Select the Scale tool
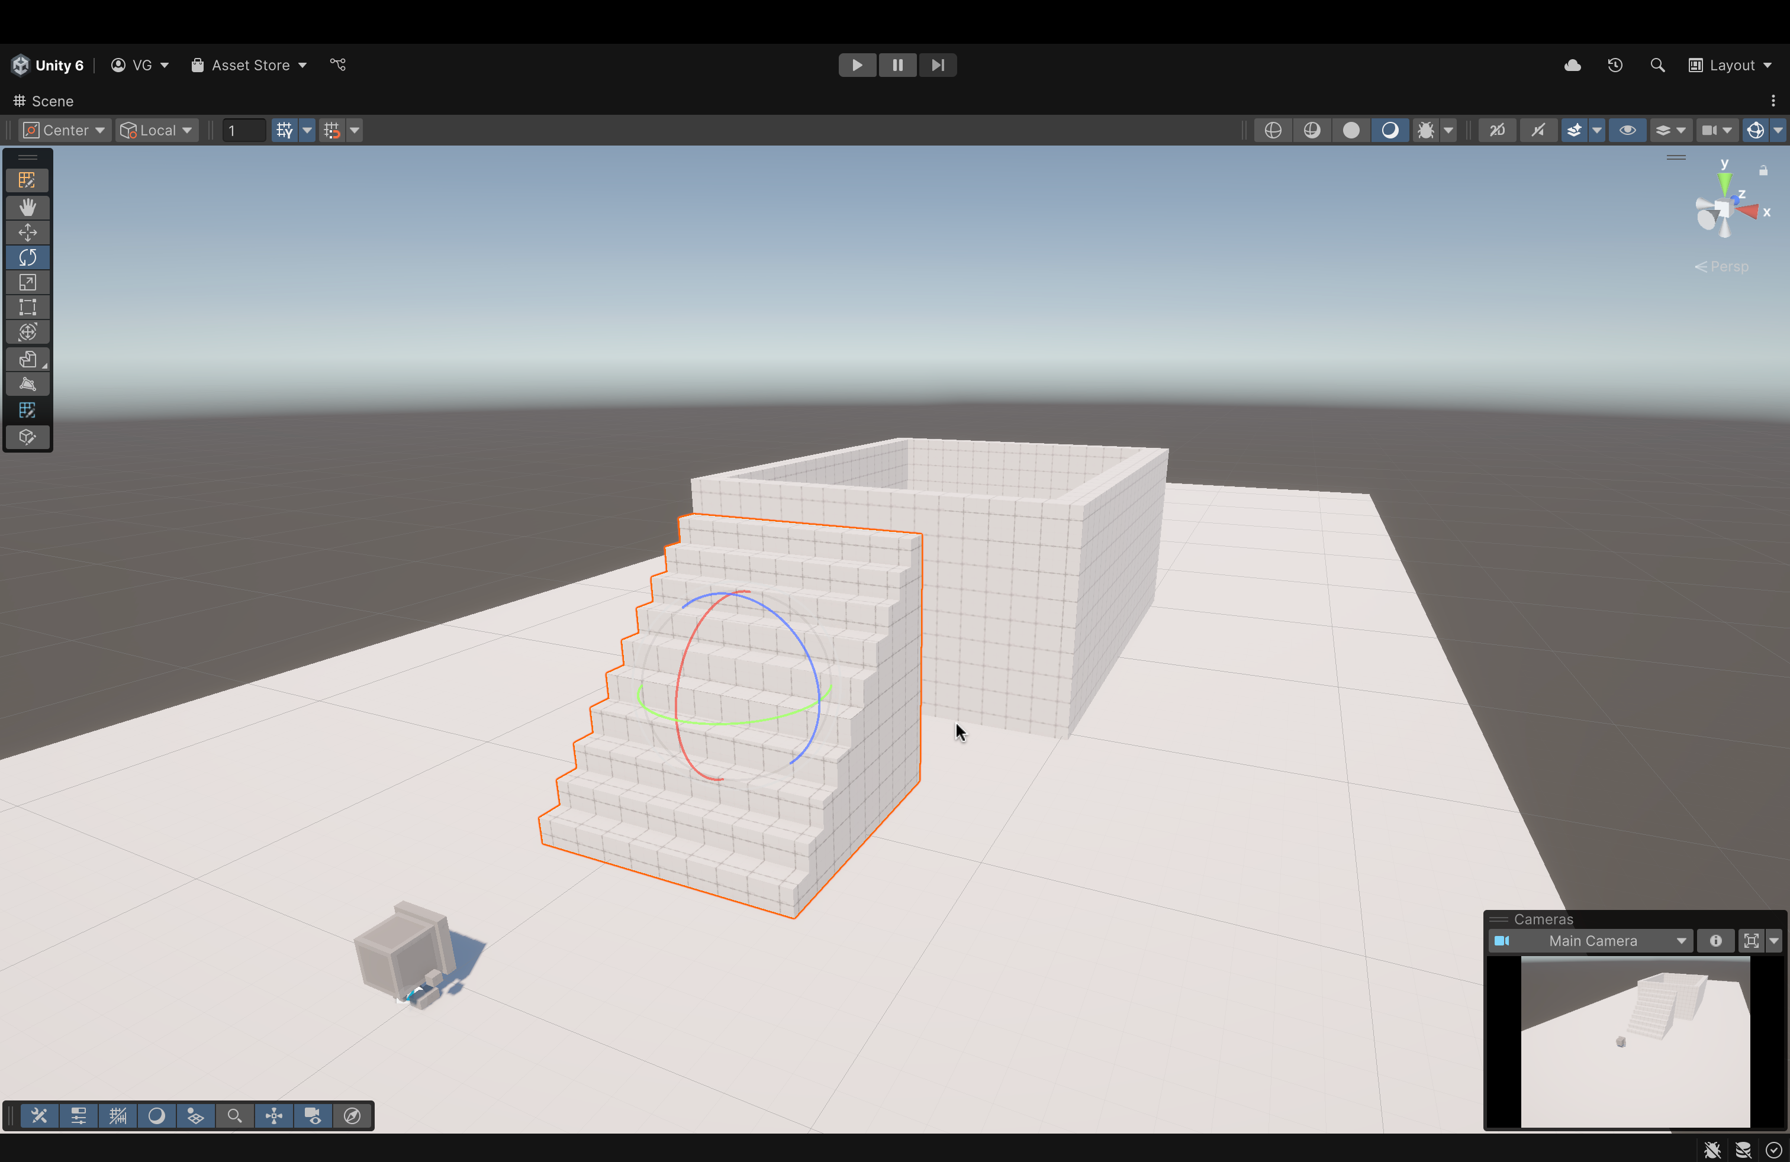This screenshot has width=1790, height=1162. pos(28,283)
